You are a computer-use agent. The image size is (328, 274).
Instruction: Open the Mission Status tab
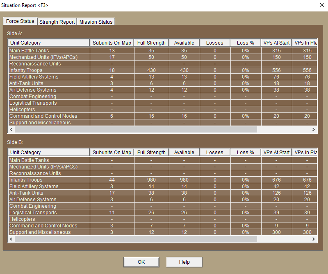pos(96,22)
